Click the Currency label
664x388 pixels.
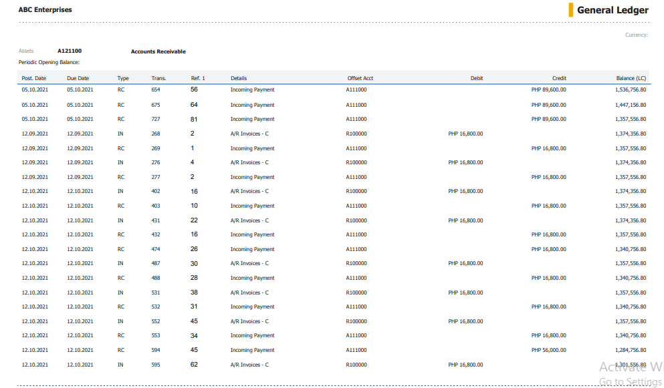click(x=637, y=35)
